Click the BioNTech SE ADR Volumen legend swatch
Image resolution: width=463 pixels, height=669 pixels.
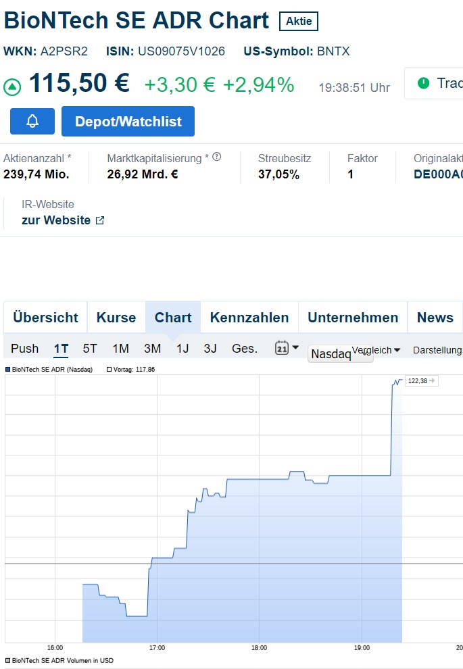pyautogui.click(x=7, y=660)
